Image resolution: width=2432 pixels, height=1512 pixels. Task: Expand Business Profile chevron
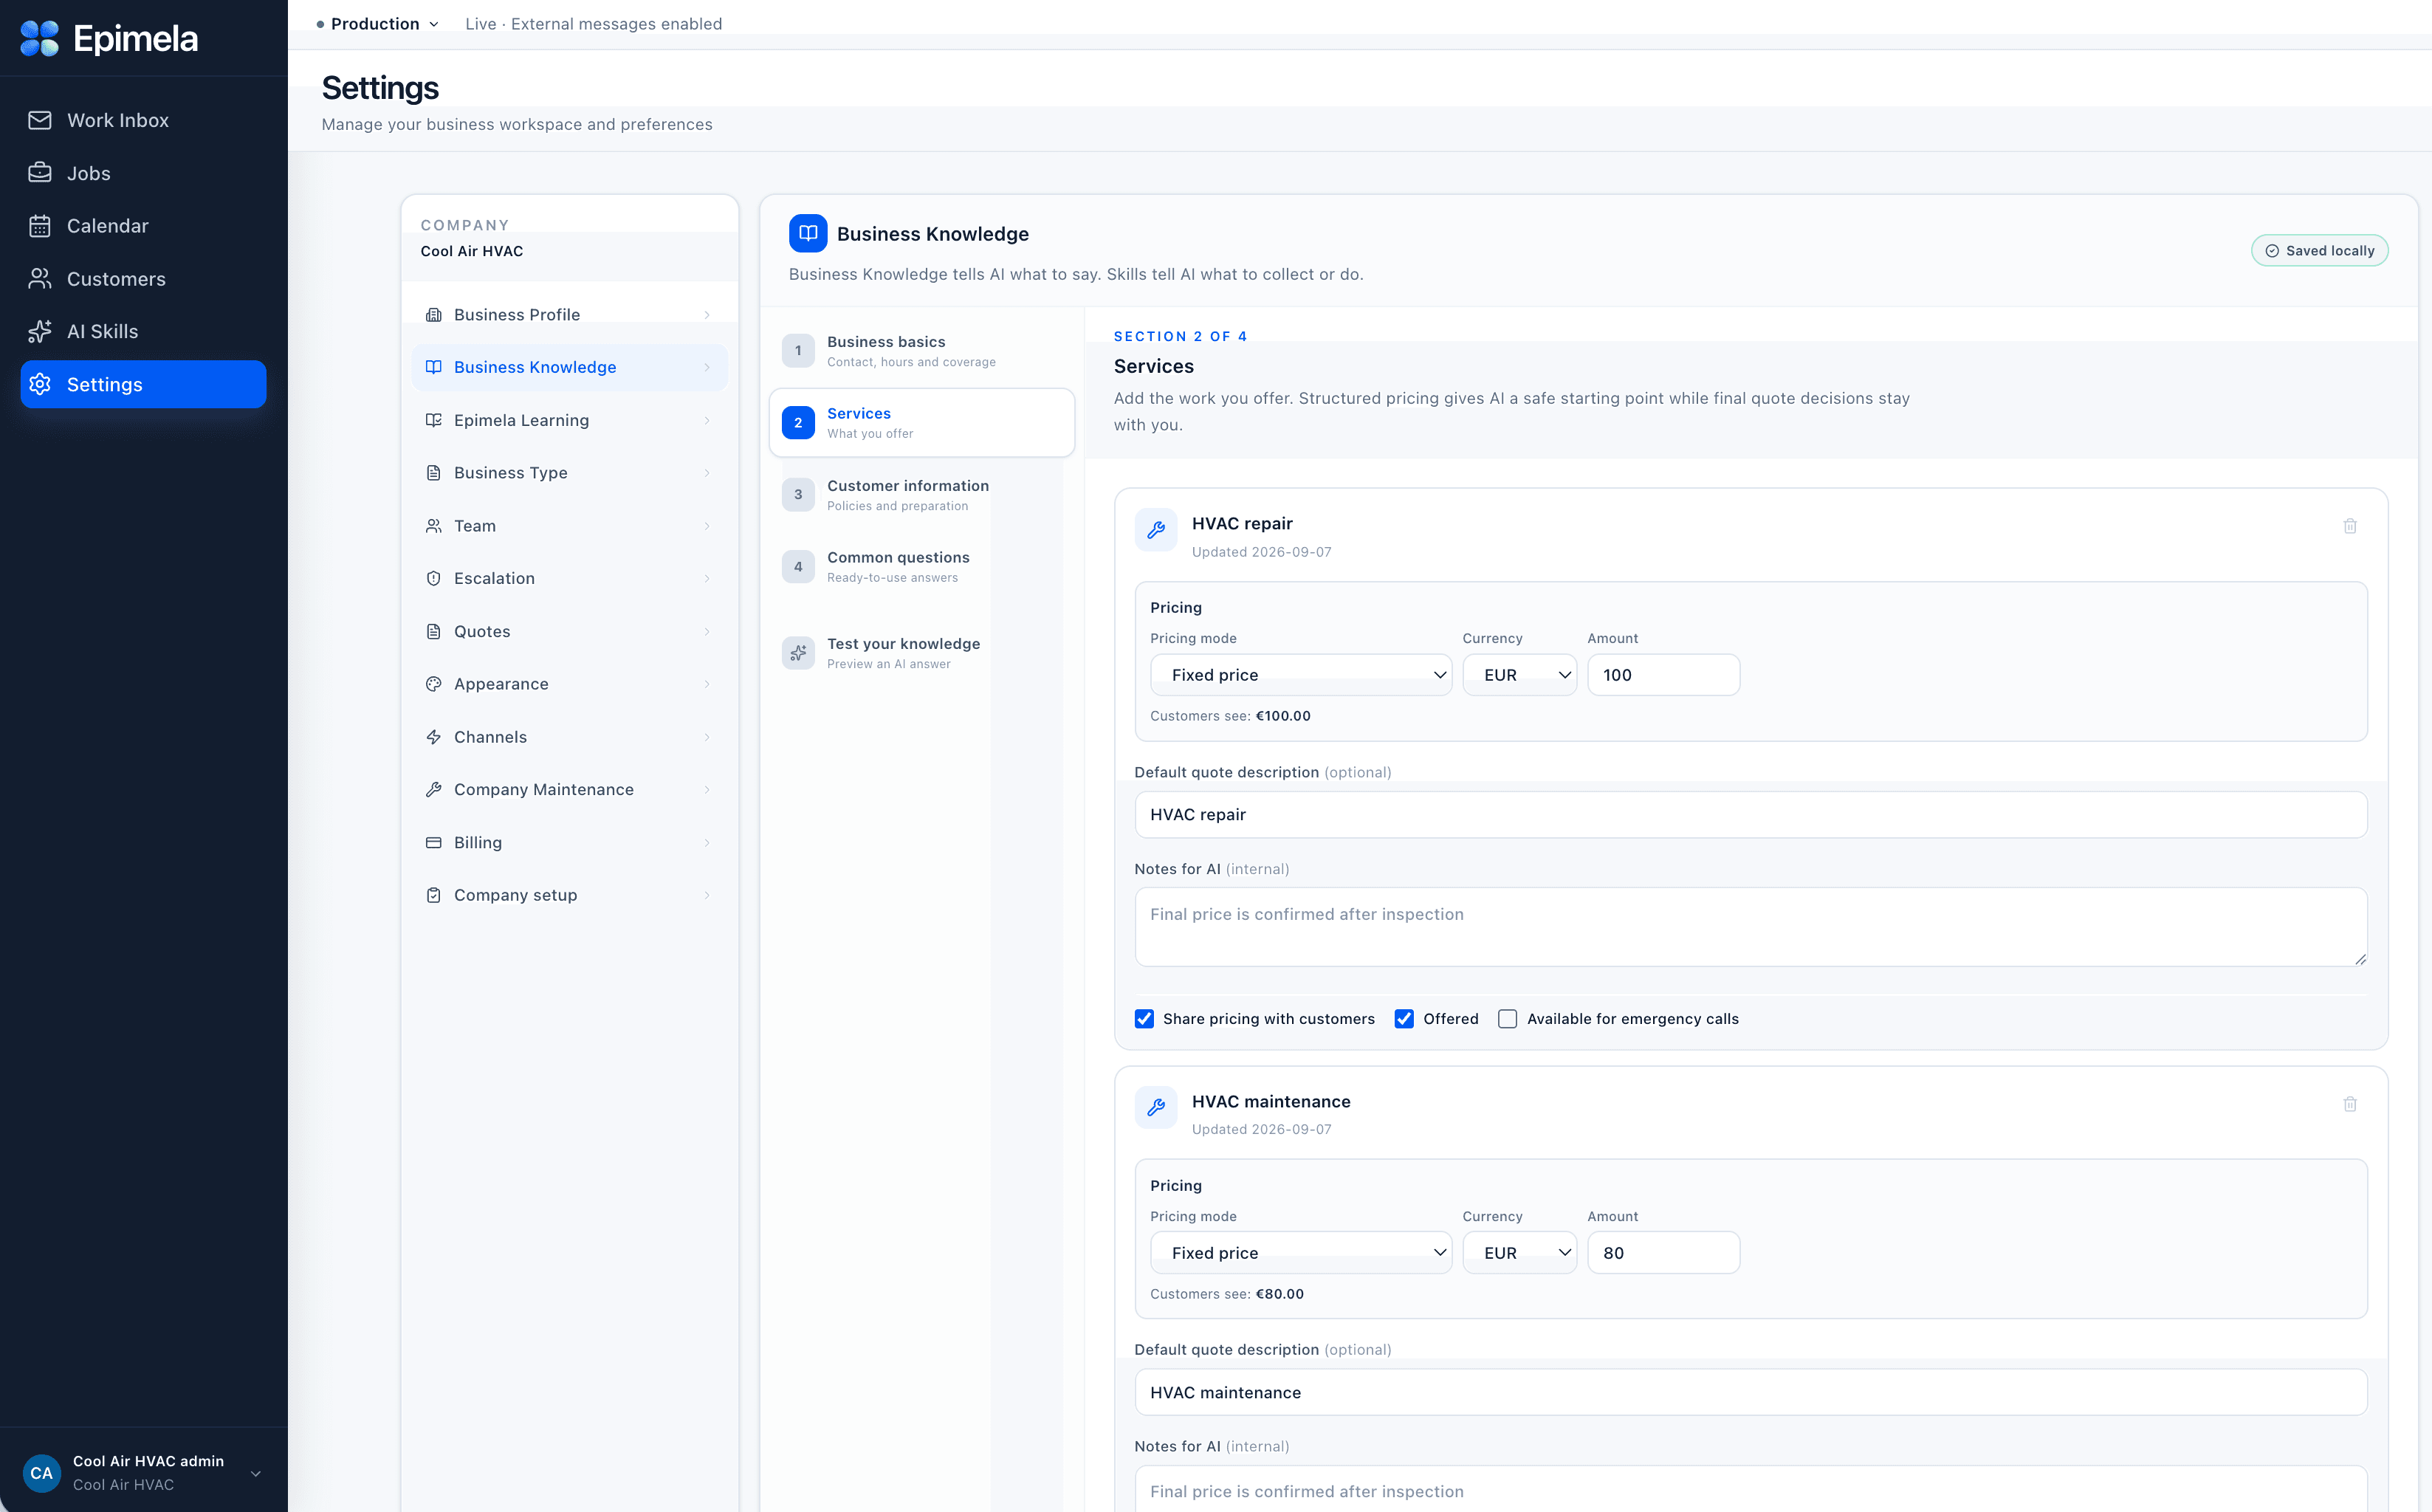tap(707, 315)
